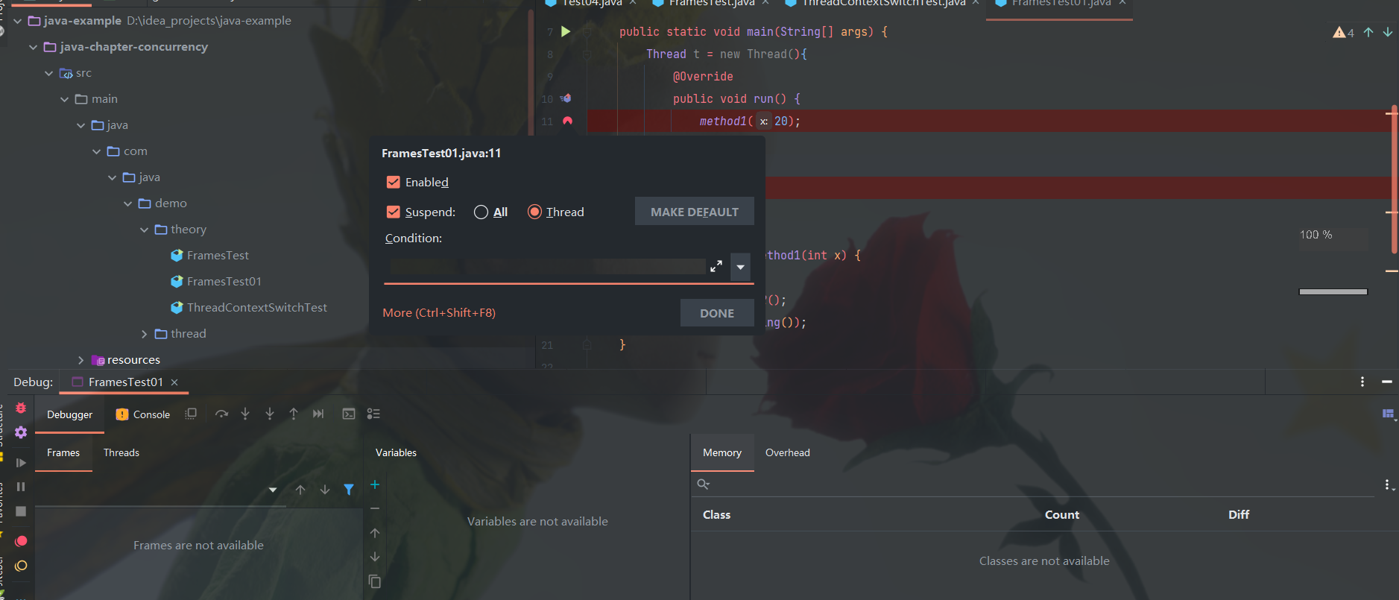
Task: Uncheck the Enabled breakpoint checkbox
Action: coord(394,182)
